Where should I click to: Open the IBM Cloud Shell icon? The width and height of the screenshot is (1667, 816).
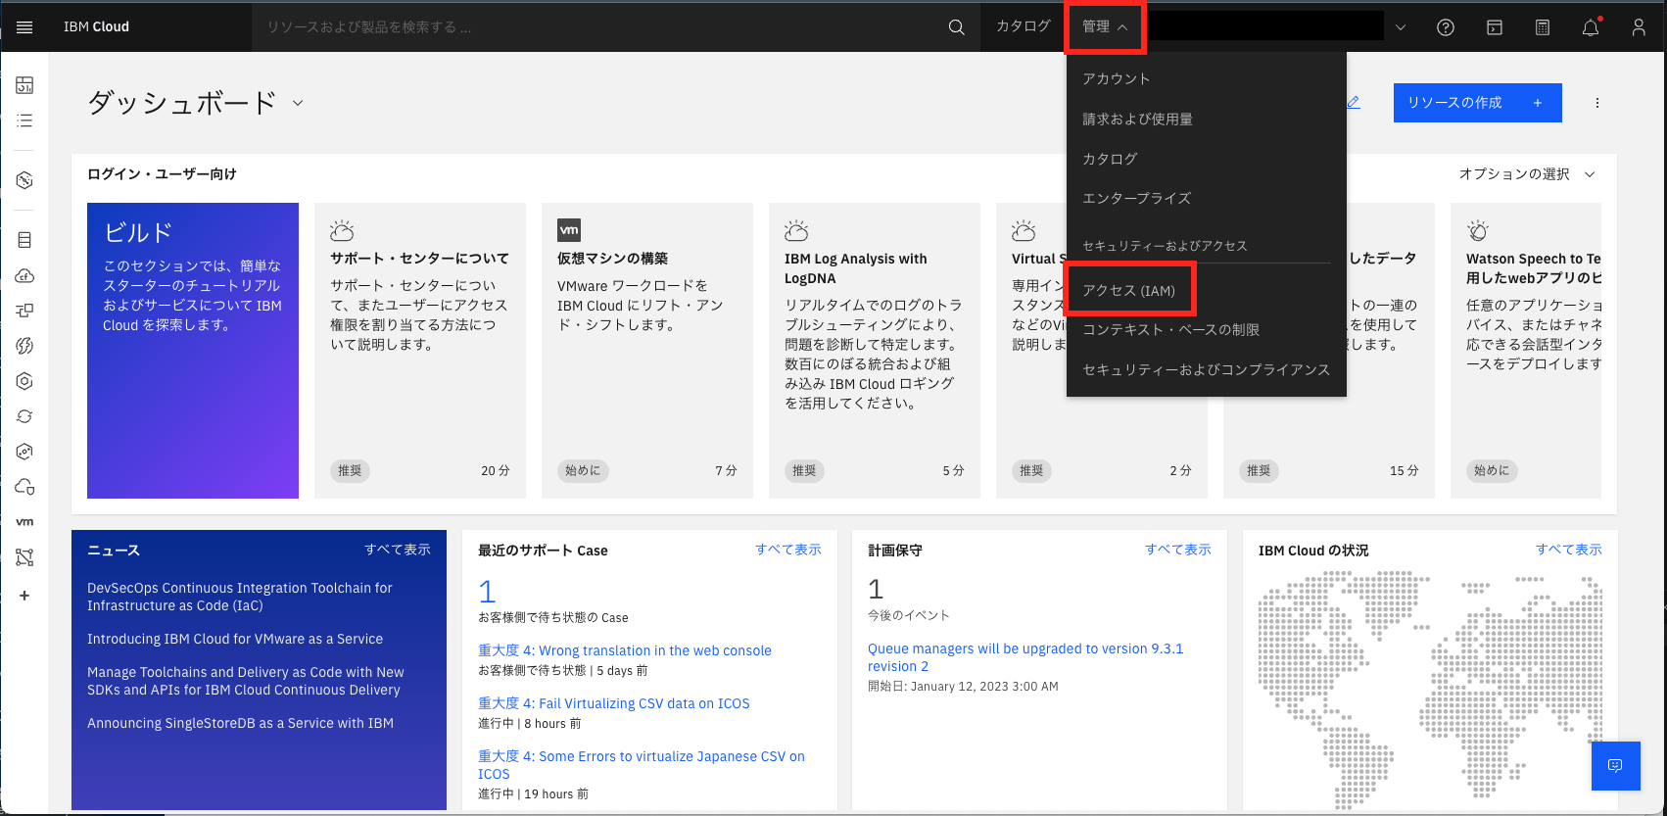tap(1495, 27)
